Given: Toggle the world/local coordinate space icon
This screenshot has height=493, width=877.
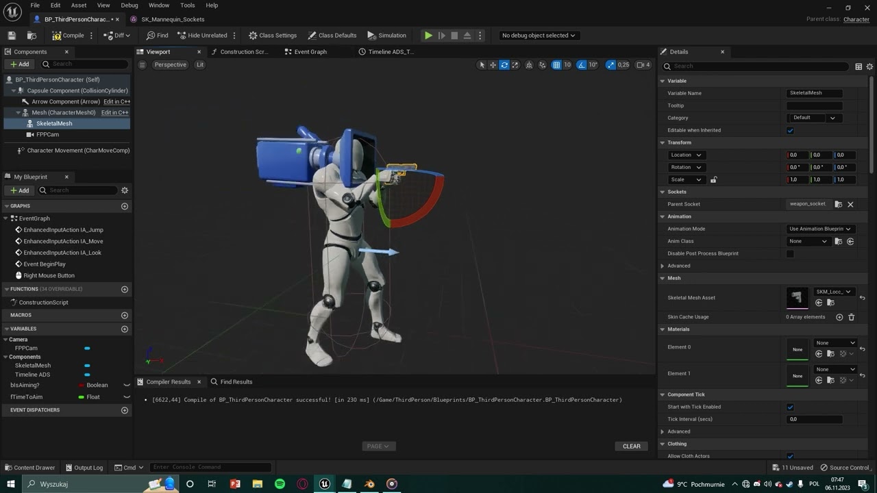Looking at the screenshot, I should (x=530, y=65).
